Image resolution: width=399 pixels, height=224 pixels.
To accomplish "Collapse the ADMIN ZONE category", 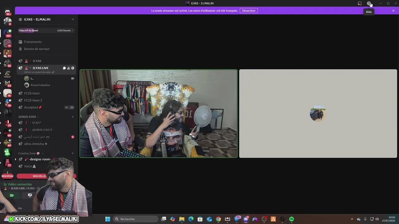I will [29, 117].
